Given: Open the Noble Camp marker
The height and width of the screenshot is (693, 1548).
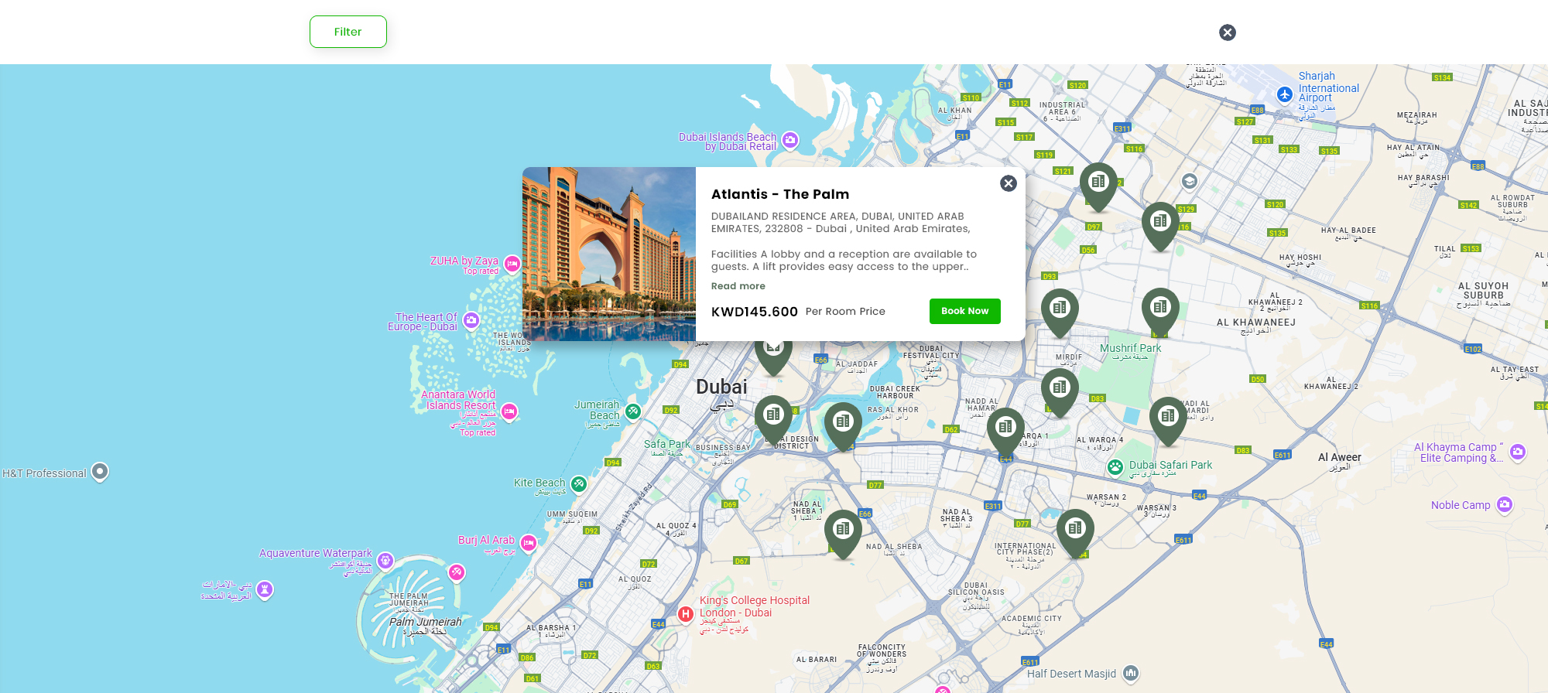Looking at the screenshot, I should click(x=1504, y=504).
